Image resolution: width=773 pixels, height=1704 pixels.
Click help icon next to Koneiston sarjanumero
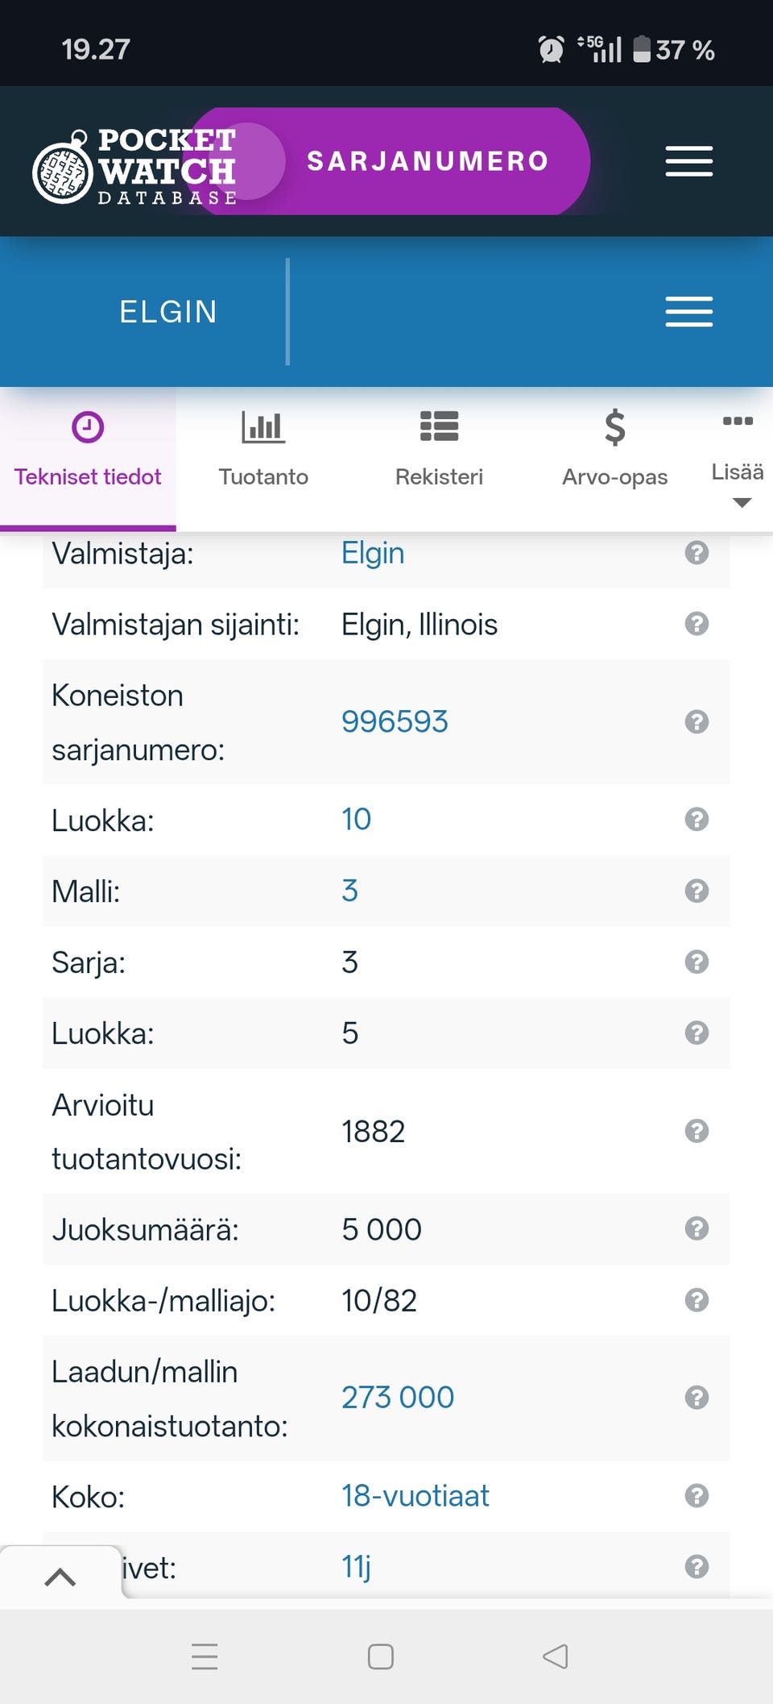click(x=697, y=721)
